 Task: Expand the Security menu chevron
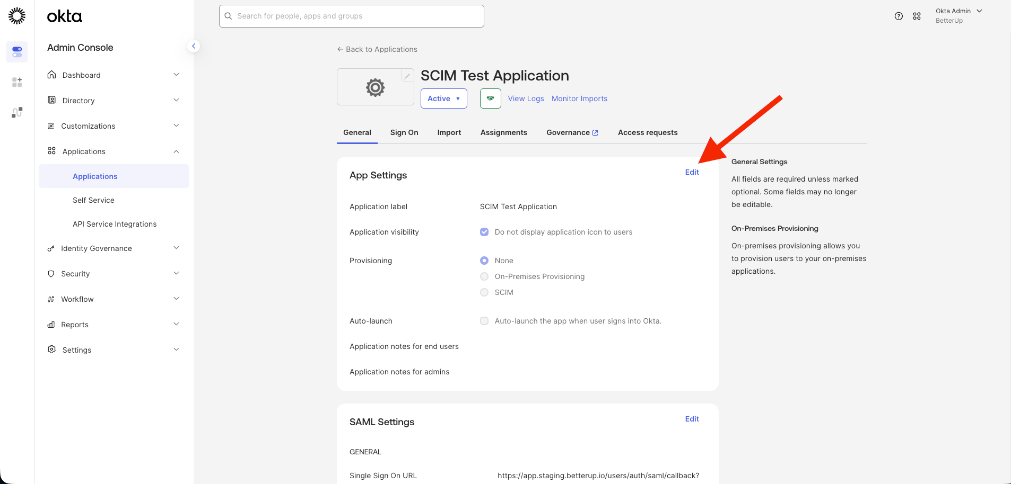176,273
